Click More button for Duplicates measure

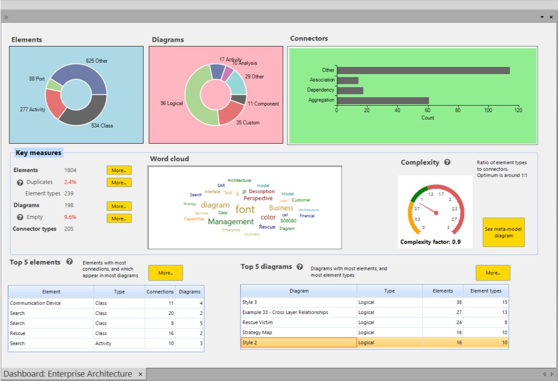(x=119, y=182)
